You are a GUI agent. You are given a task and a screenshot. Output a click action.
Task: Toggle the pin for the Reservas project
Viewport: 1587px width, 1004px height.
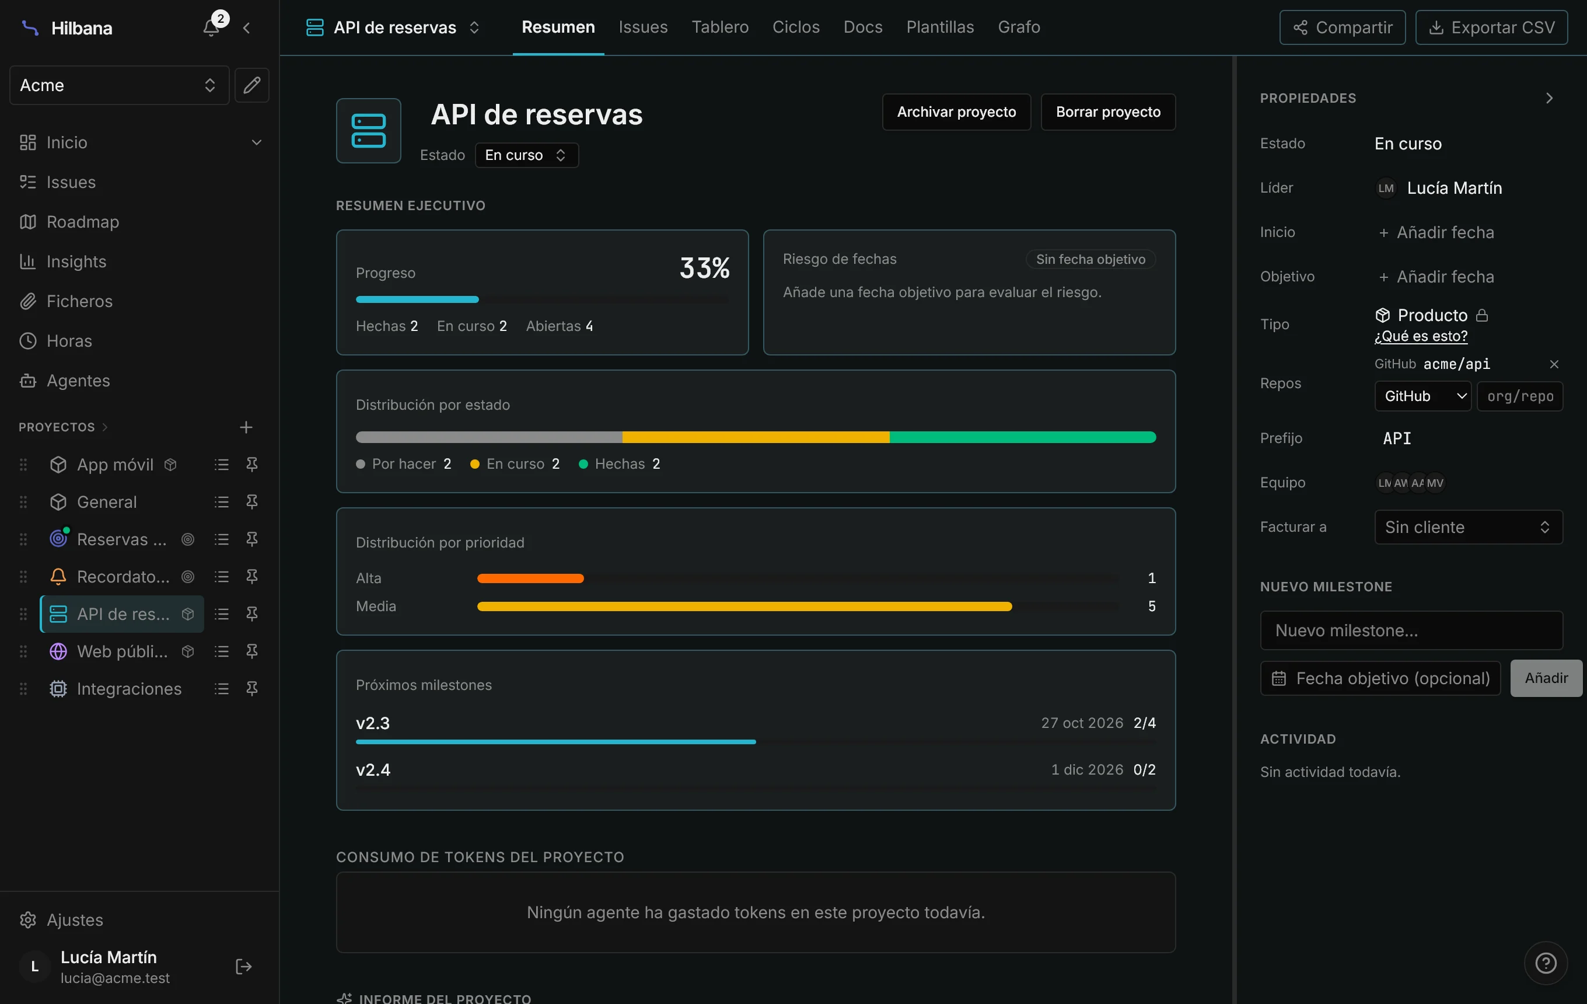click(251, 539)
